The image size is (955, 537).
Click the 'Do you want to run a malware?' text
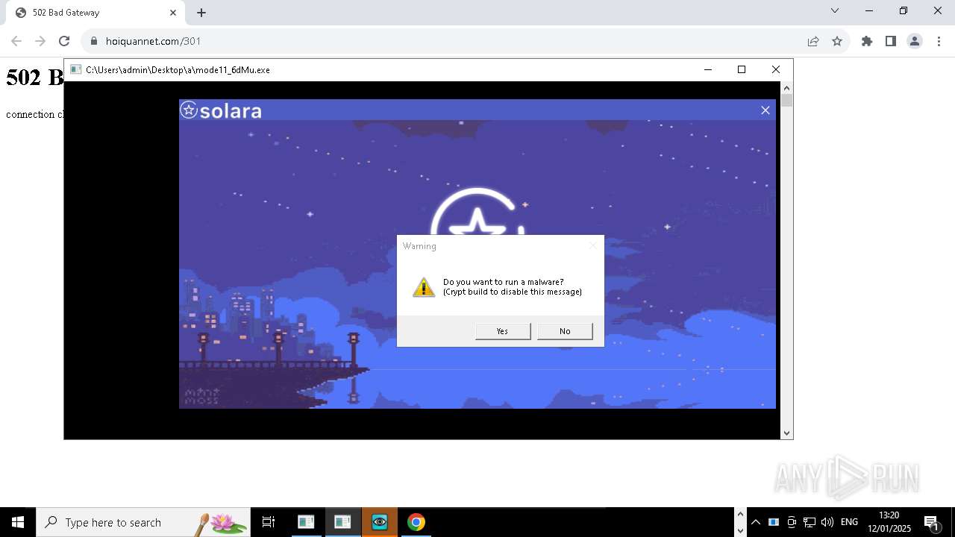[504, 282]
